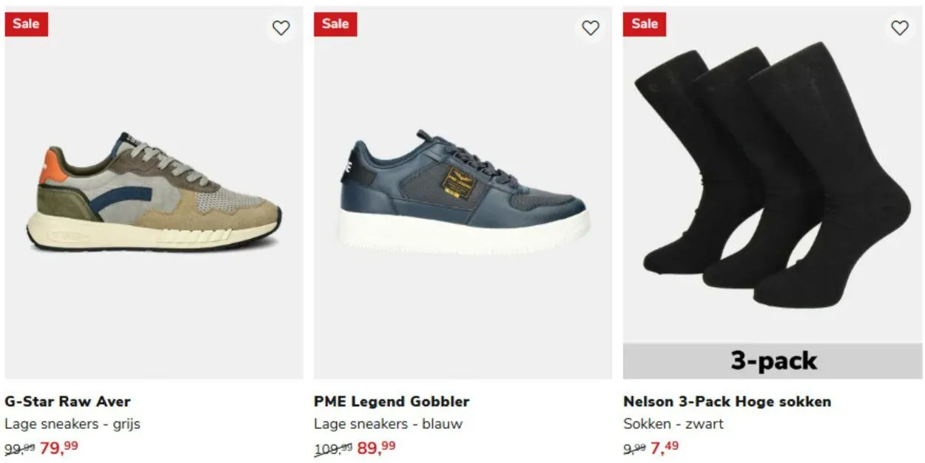Click Lage sneakers - grijs description
The width and height of the screenshot is (925, 463).
tap(73, 424)
